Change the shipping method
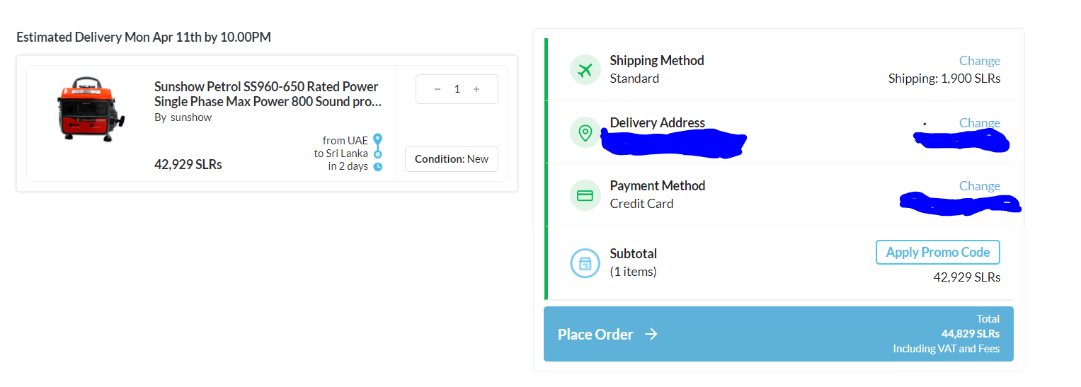The image size is (1081, 387). point(980,61)
